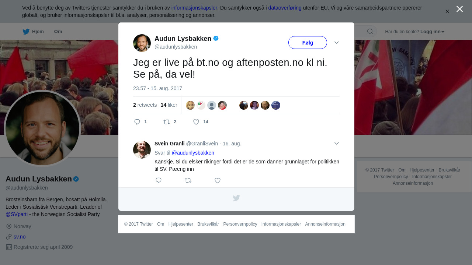Visit the sv.no website link

[x=20, y=237]
